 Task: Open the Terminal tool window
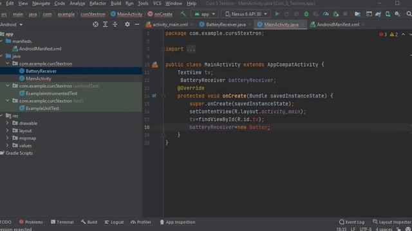(62, 222)
